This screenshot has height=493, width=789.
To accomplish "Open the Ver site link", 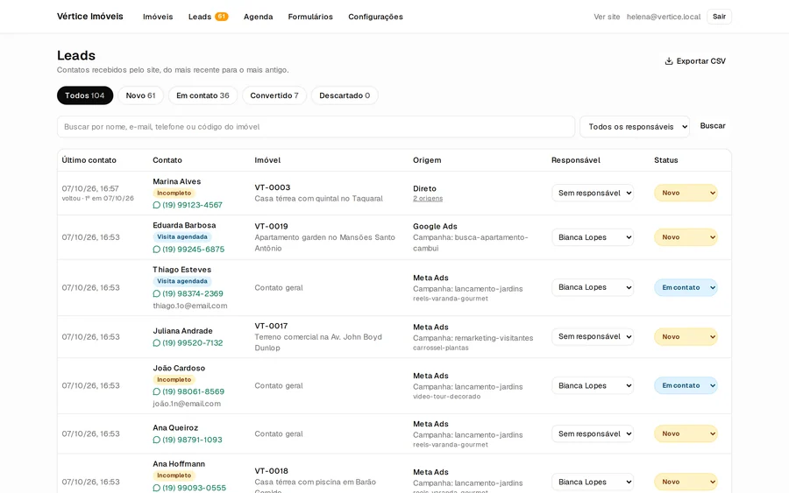I will point(607,17).
